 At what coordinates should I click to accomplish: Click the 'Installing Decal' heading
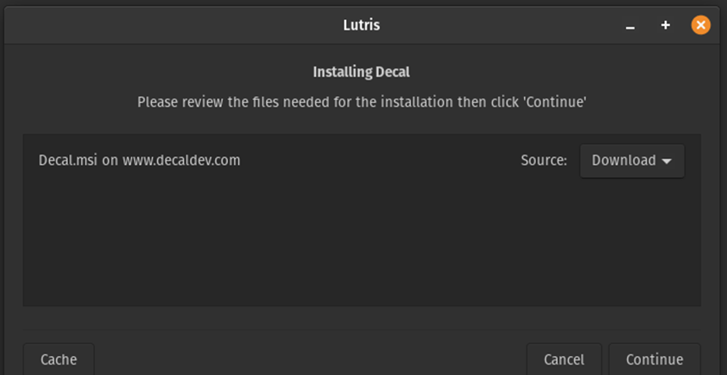pos(361,72)
